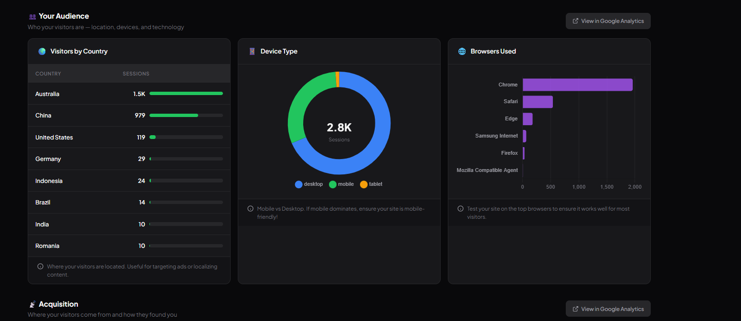741x321 pixels.
Task: Toggle the tablet legend item
Action: pyautogui.click(x=371, y=184)
